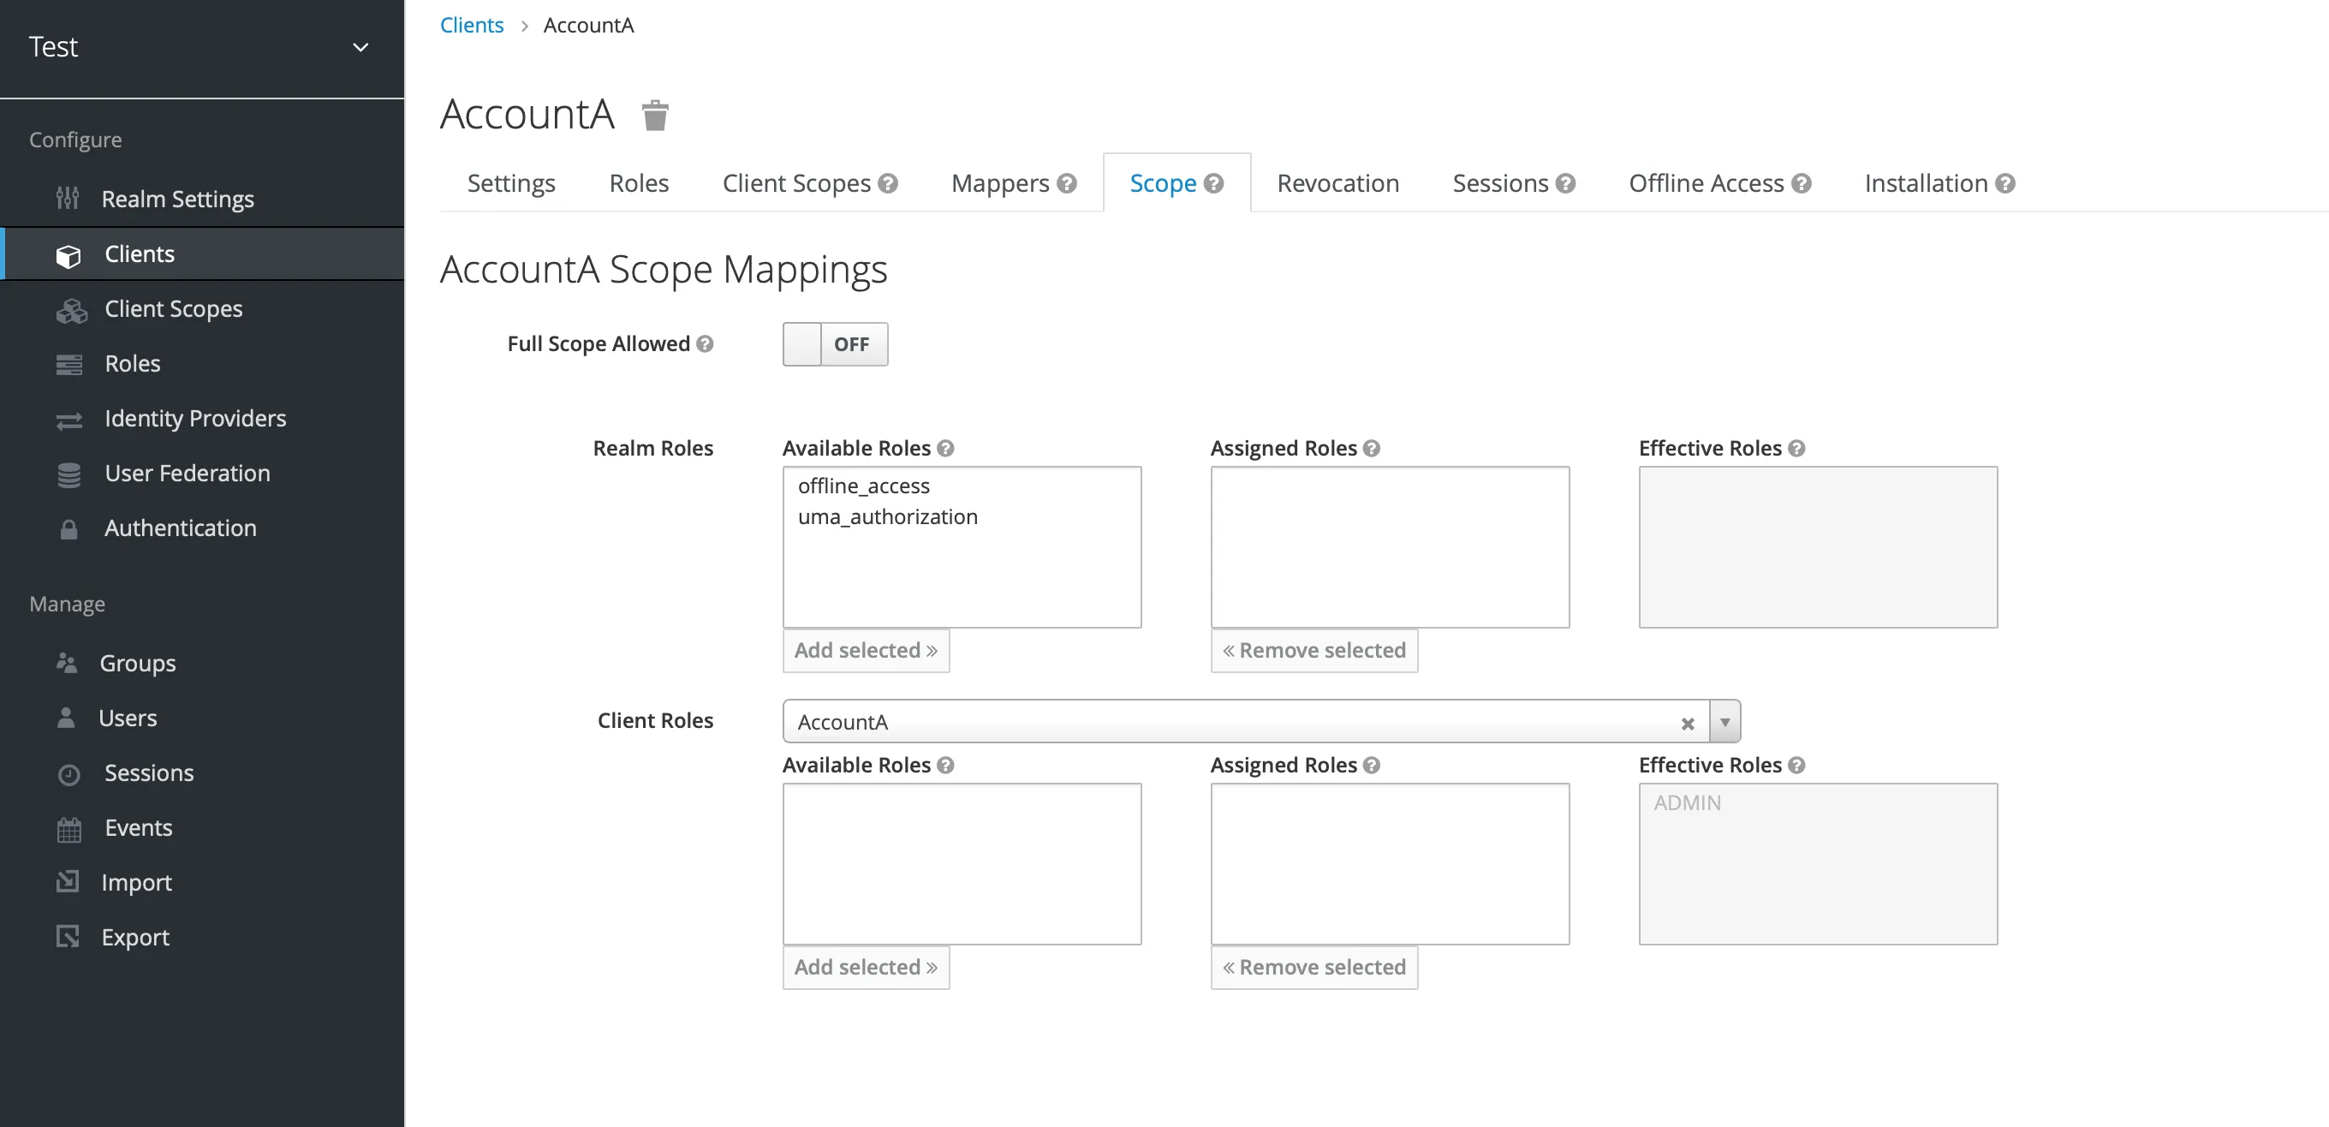The width and height of the screenshot is (2329, 1127).
Task: Toggle the Full Scope Allowed switch
Action: click(x=835, y=344)
